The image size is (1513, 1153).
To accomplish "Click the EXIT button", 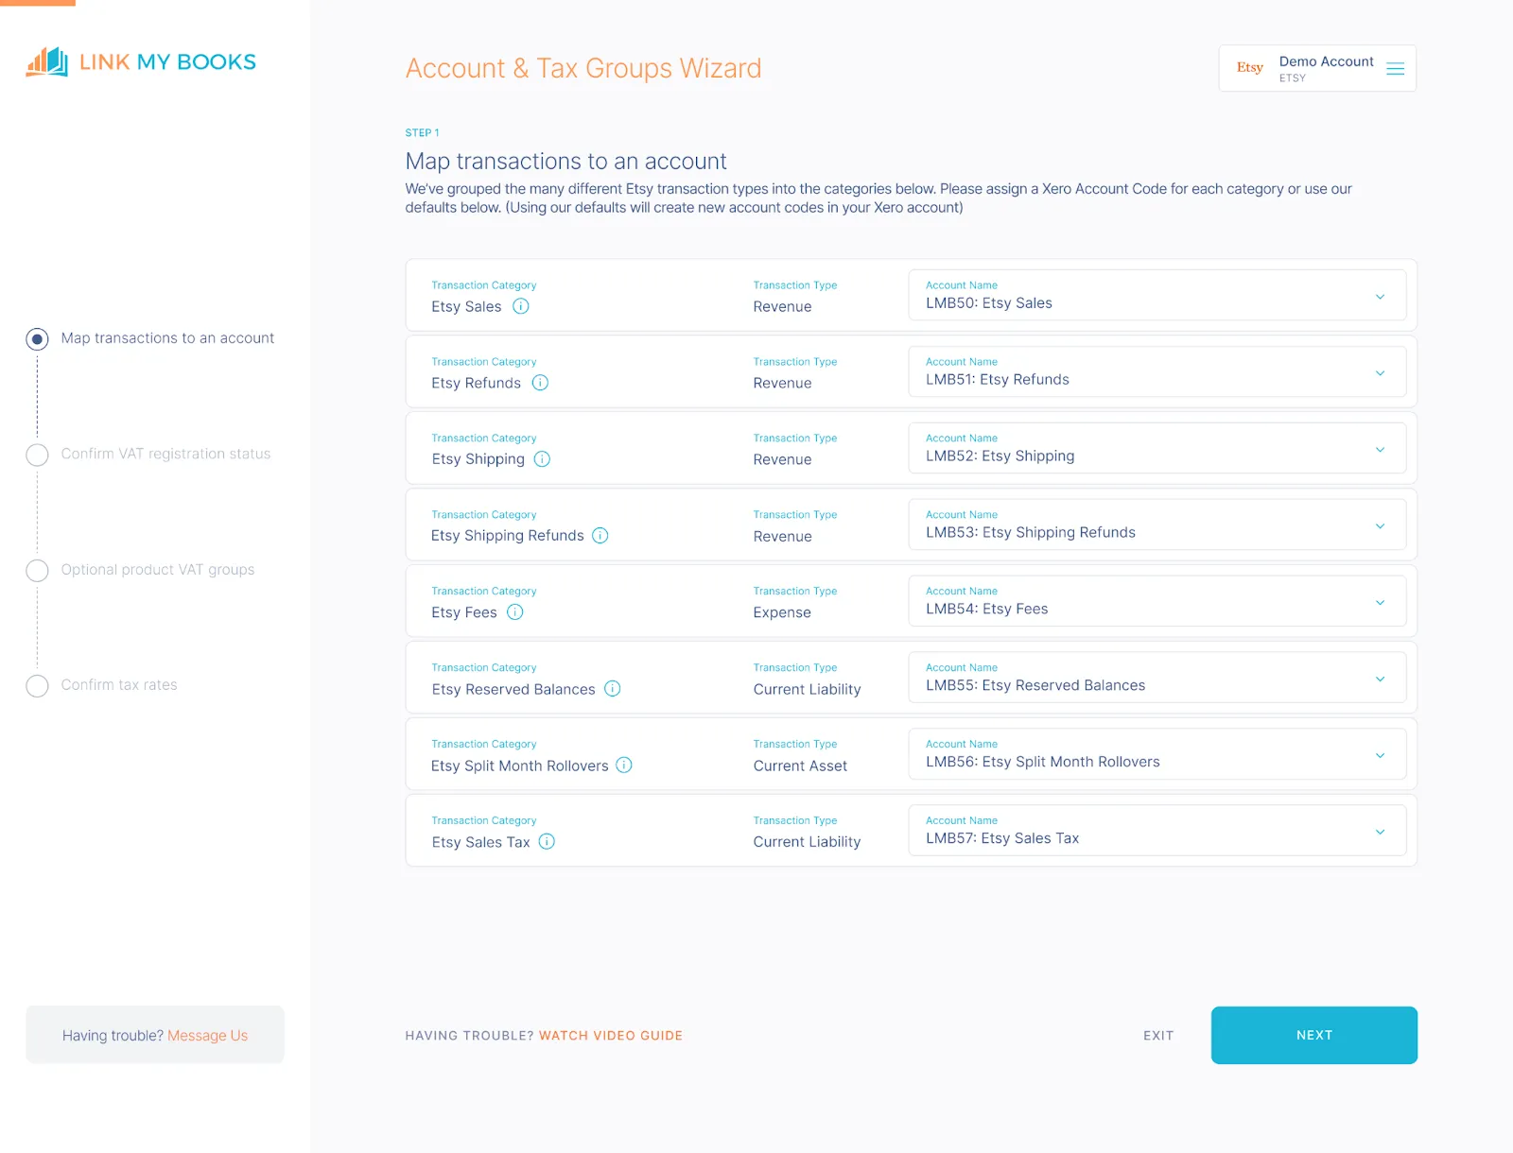I will (1158, 1036).
